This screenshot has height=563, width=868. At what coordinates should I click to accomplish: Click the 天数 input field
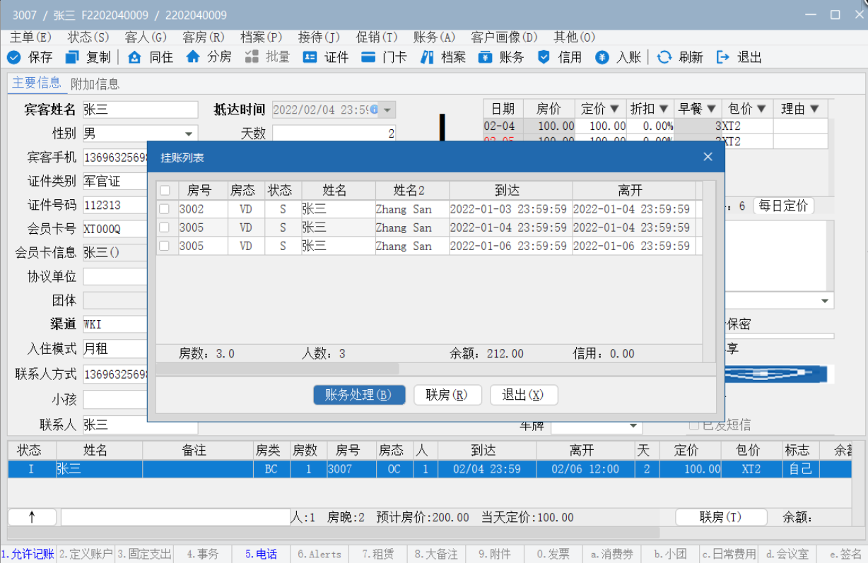pos(334,134)
